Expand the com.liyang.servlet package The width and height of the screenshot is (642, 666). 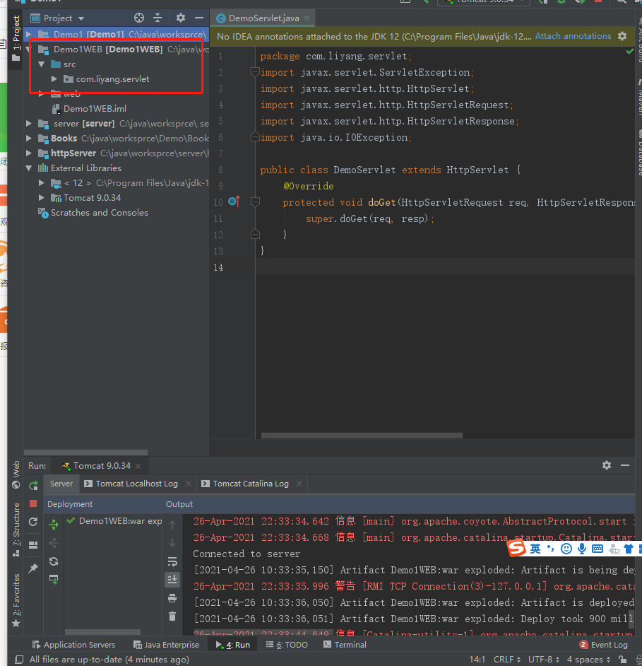54,79
